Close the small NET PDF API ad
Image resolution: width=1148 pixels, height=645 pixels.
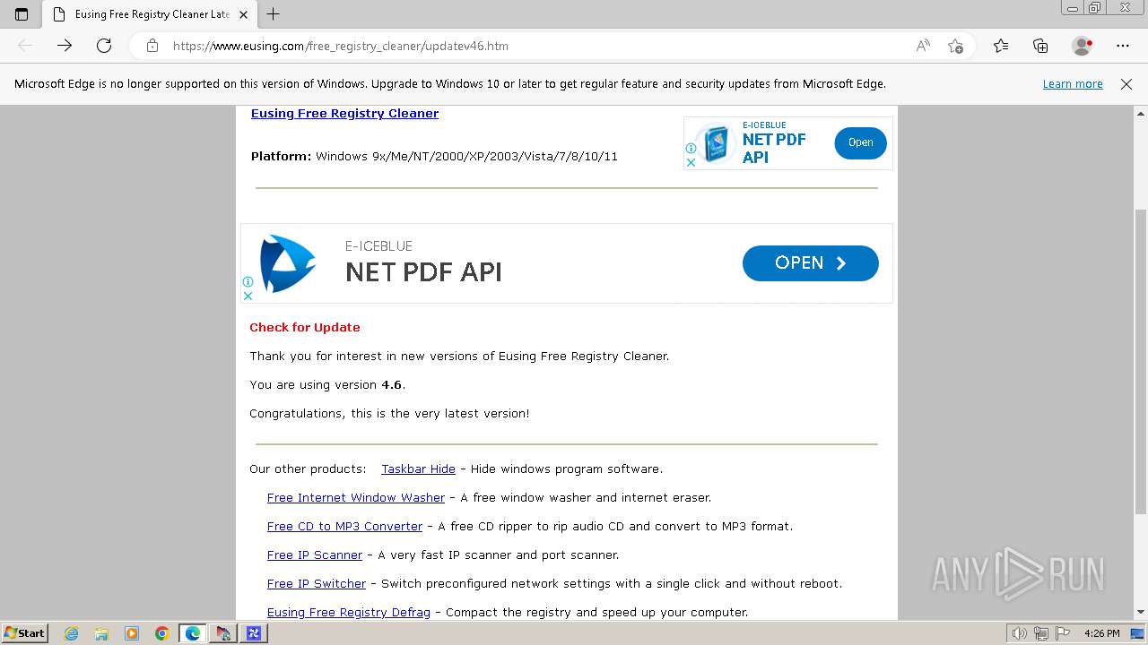click(691, 163)
